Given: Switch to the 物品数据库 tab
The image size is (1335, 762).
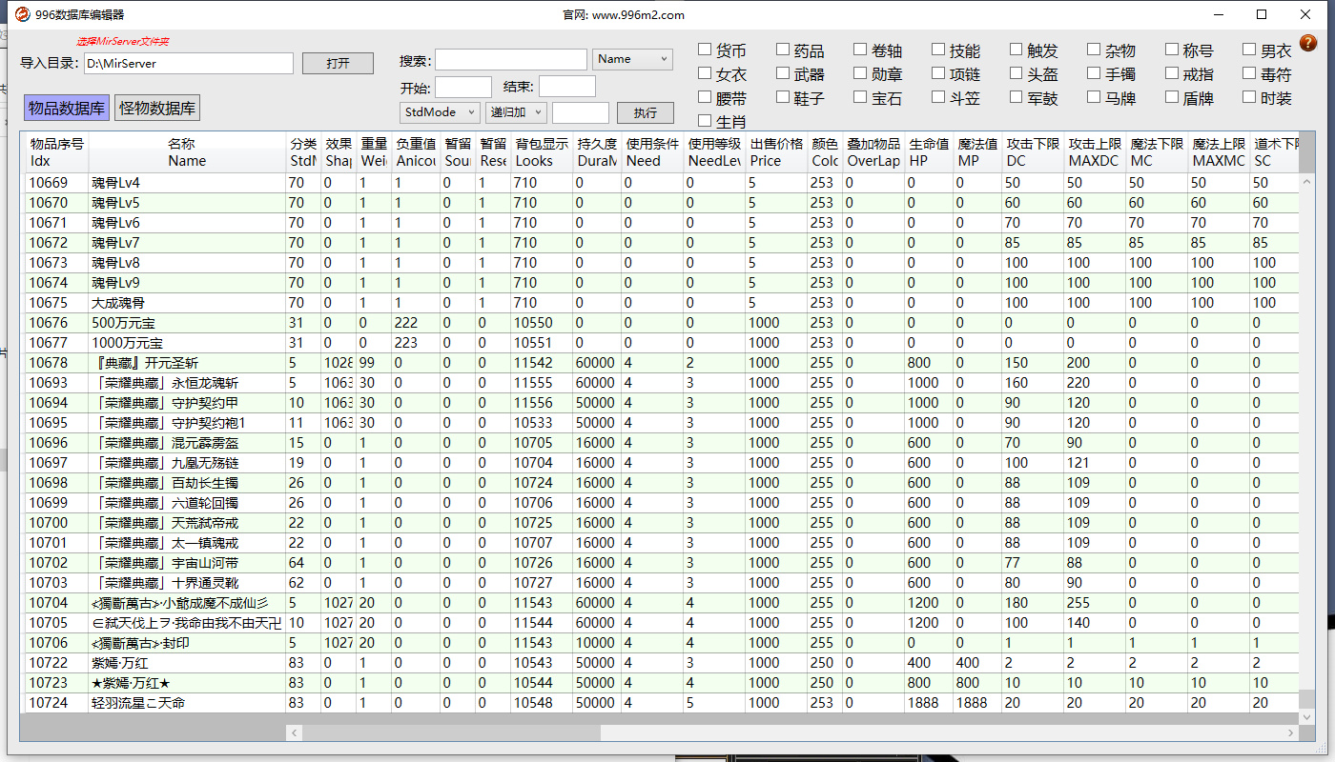Looking at the screenshot, I should point(67,108).
